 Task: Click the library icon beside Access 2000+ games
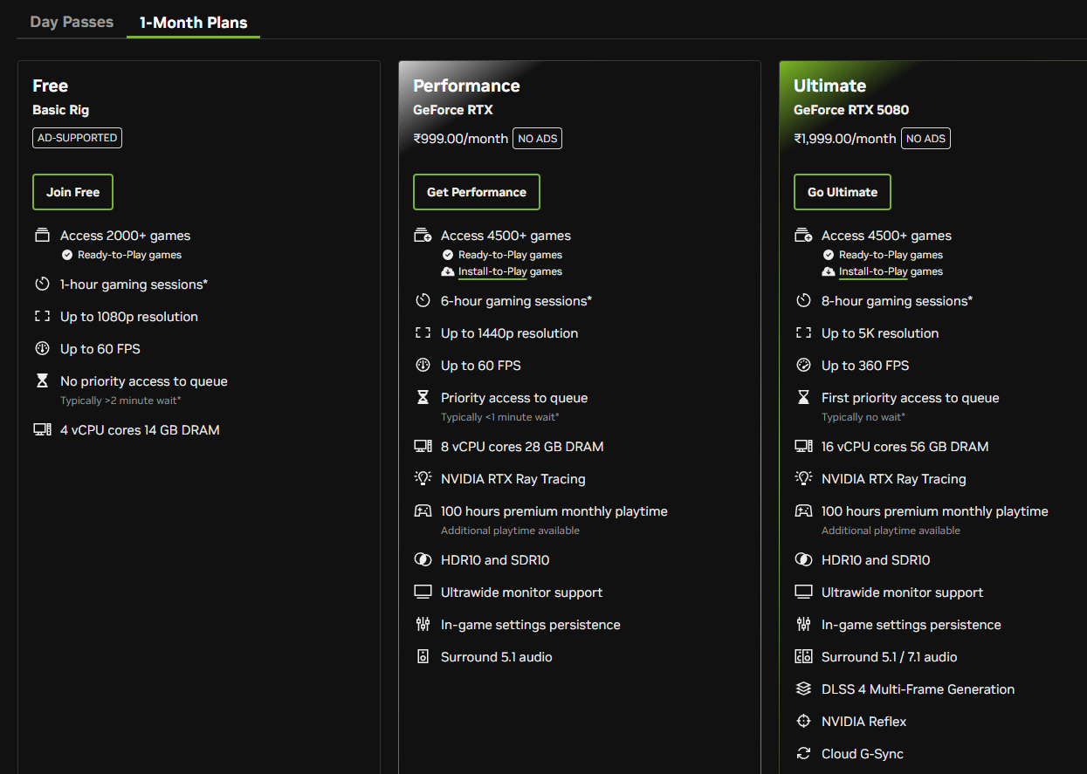42,236
